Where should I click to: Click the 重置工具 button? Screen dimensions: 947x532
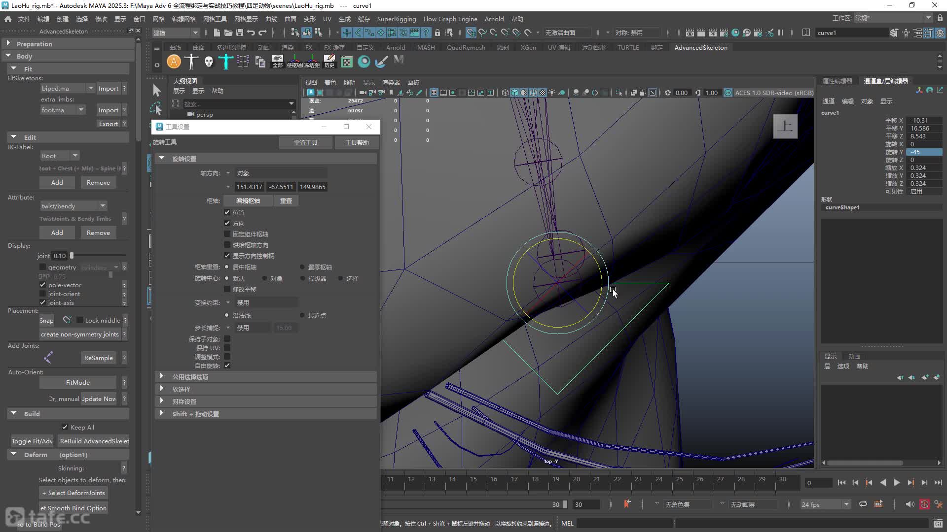click(x=306, y=143)
